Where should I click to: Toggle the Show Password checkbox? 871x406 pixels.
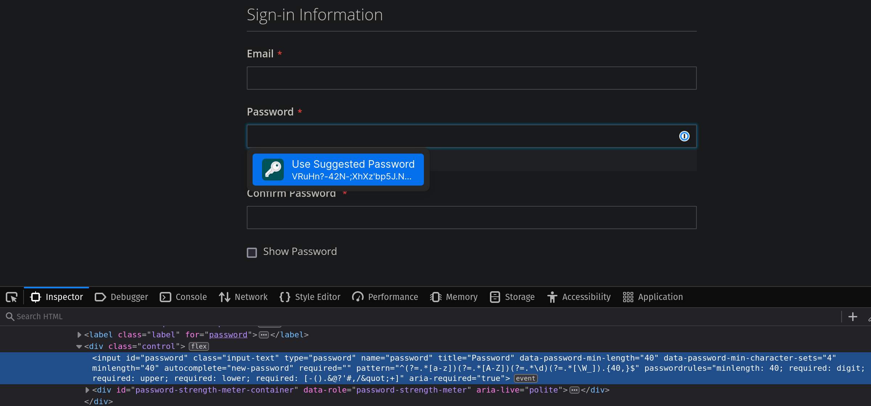[252, 252]
